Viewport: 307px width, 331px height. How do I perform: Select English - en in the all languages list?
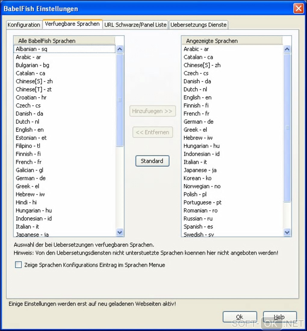click(x=65, y=130)
